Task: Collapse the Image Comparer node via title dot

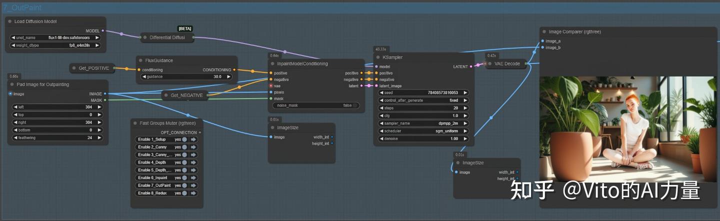Action: (544, 31)
